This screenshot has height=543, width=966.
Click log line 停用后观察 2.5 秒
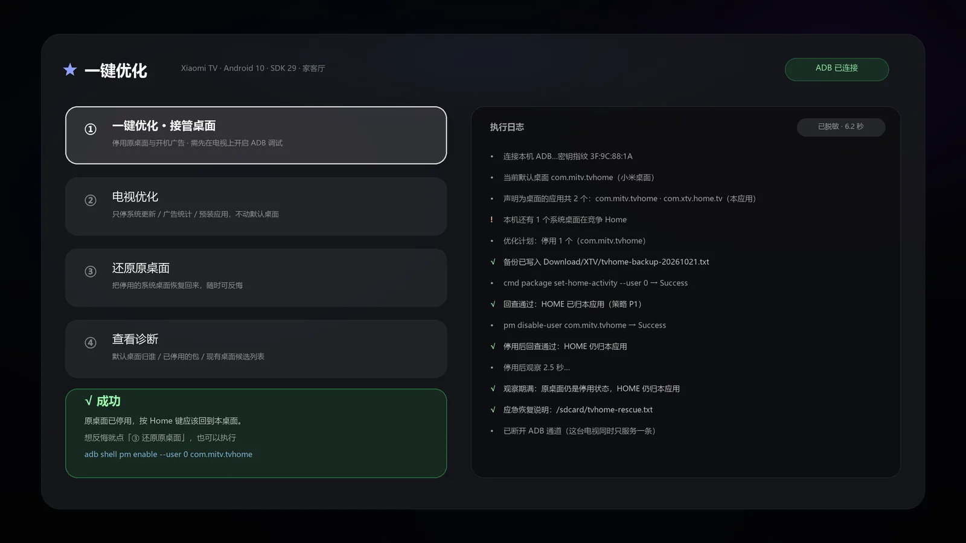coord(536,367)
